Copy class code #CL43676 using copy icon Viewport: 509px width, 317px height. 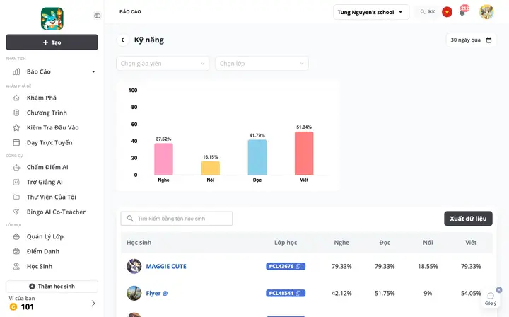point(298,266)
